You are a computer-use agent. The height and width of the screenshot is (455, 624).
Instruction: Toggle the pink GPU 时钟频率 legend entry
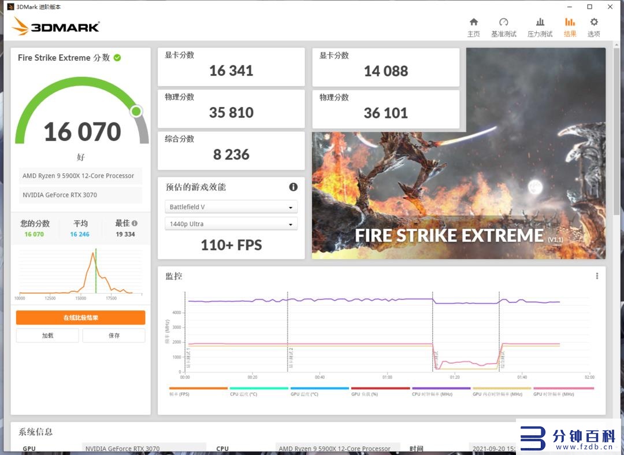tap(563, 391)
